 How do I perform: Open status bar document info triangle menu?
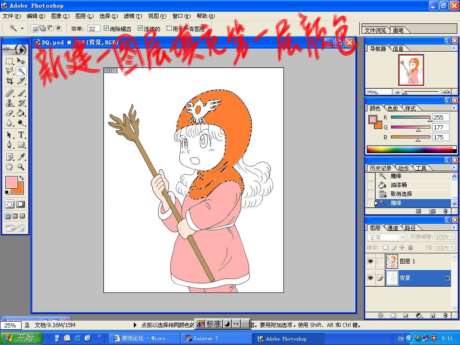(135, 325)
